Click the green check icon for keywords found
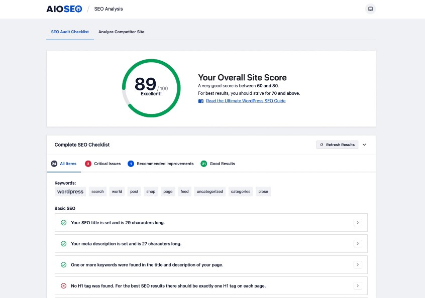The height and width of the screenshot is (298, 425). pyautogui.click(x=63, y=265)
